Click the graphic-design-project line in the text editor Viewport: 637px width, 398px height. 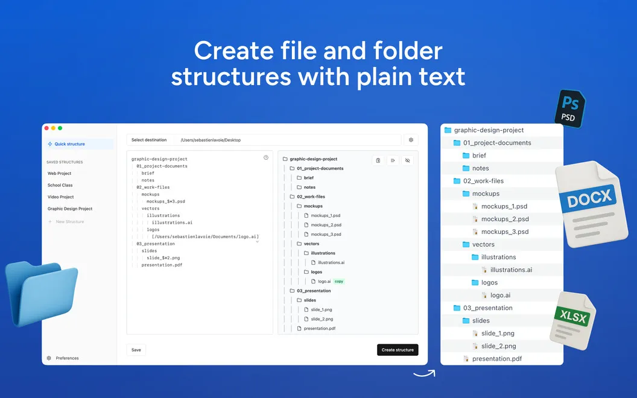tap(159, 159)
